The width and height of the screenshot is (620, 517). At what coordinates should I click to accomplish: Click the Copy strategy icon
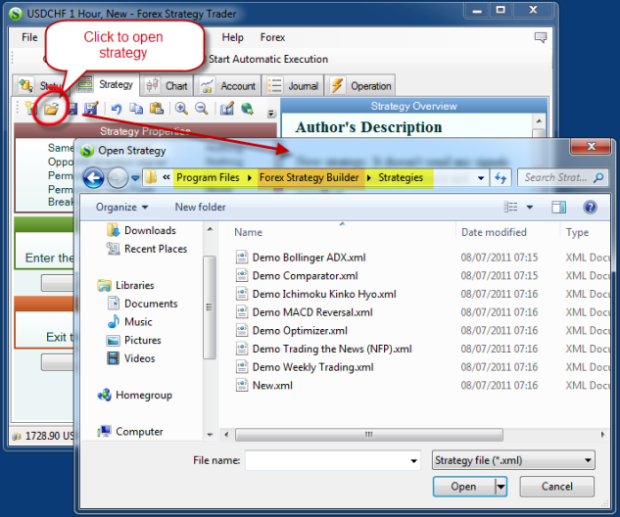point(136,109)
